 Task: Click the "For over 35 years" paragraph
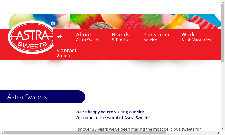(138, 129)
